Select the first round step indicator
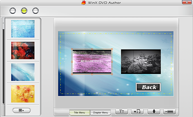The width and height of the screenshot is (193, 117). coord(13,11)
